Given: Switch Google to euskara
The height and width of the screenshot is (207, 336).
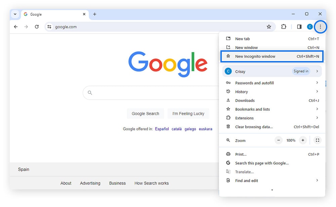Looking at the screenshot, I should (206, 129).
